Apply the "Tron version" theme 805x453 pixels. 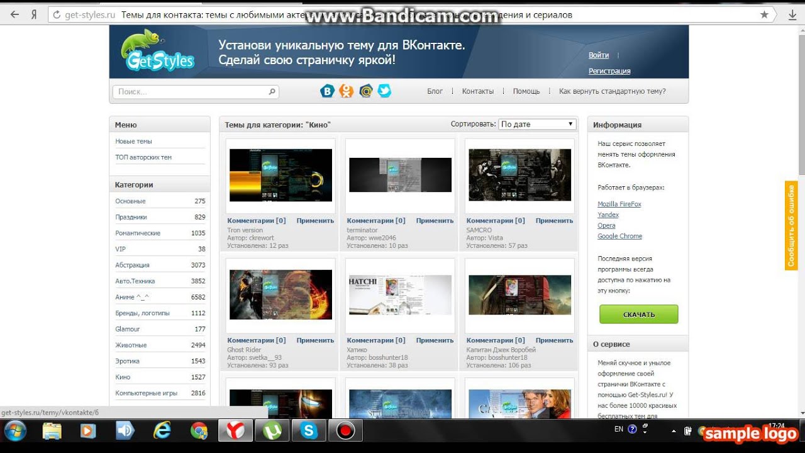point(315,221)
